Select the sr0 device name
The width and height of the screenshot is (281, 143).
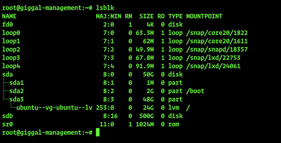[x=7, y=124]
